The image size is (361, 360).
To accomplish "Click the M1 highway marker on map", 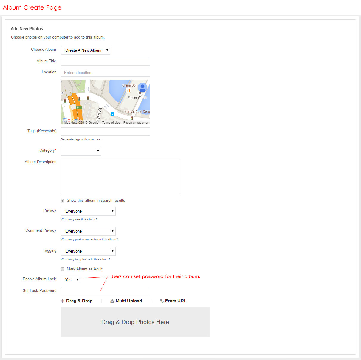I will point(79,107).
